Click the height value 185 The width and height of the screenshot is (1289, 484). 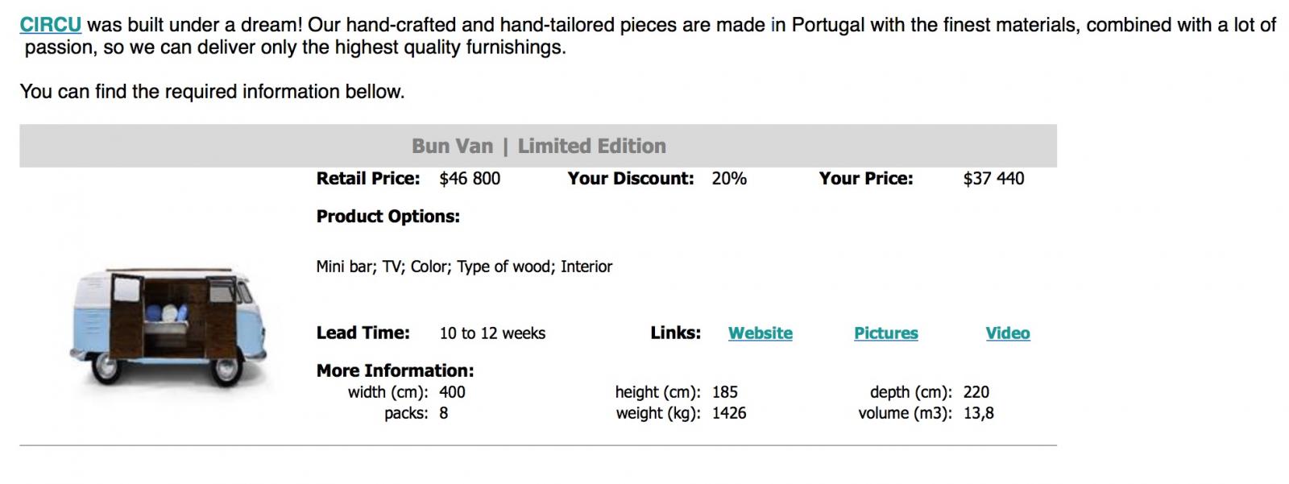(725, 392)
